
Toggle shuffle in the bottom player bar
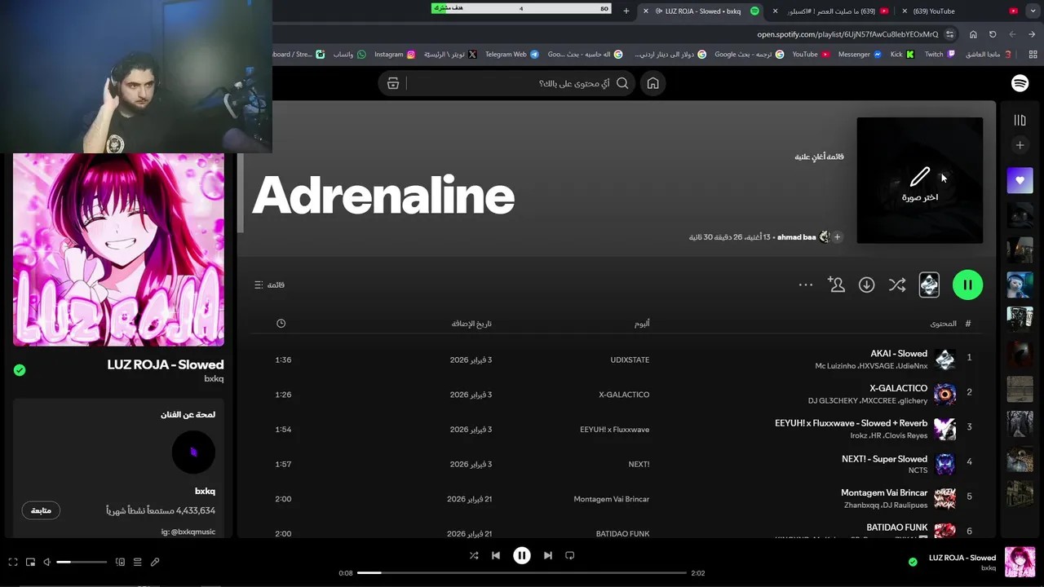(x=474, y=555)
